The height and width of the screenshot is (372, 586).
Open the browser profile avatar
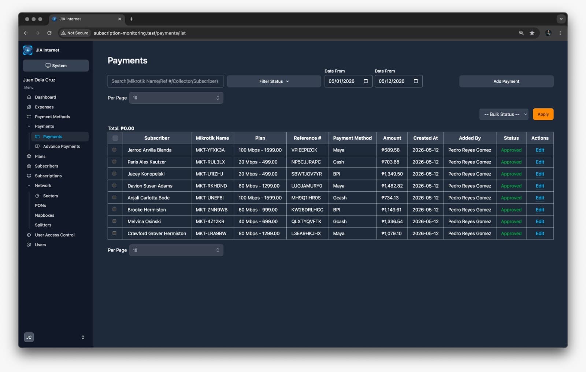(548, 33)
